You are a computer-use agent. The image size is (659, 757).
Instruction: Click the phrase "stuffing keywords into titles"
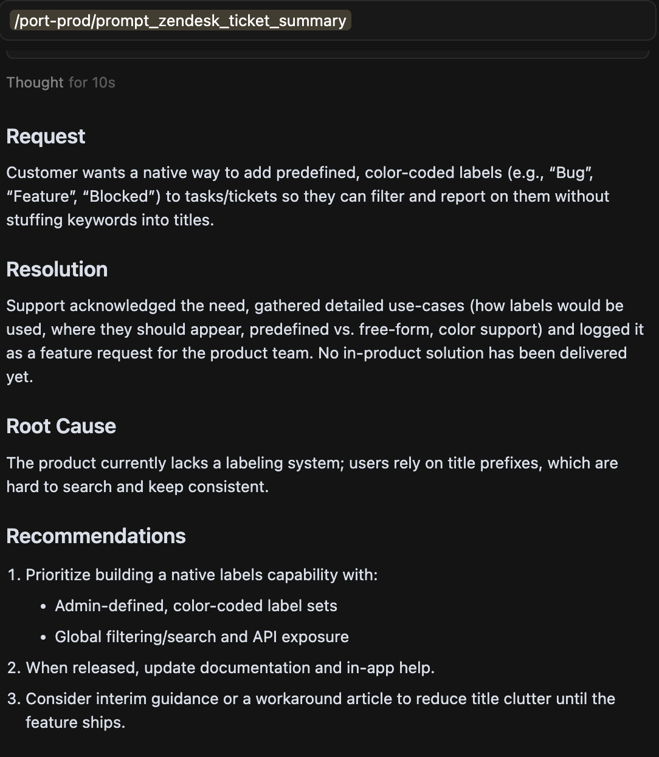coord(109,220)
